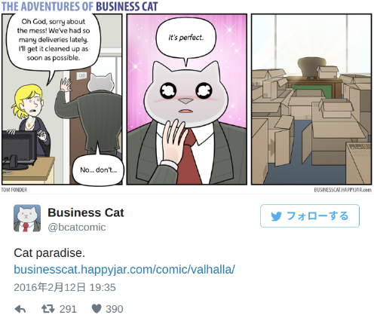Viewport: 374px width, 324px height.
Task: Open the tweet timestamp 2016年2月12日 19:35
Action: 65,287
